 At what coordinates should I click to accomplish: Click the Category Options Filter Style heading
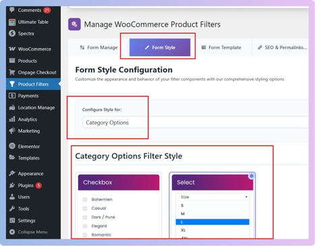click(x=129, y=156)
